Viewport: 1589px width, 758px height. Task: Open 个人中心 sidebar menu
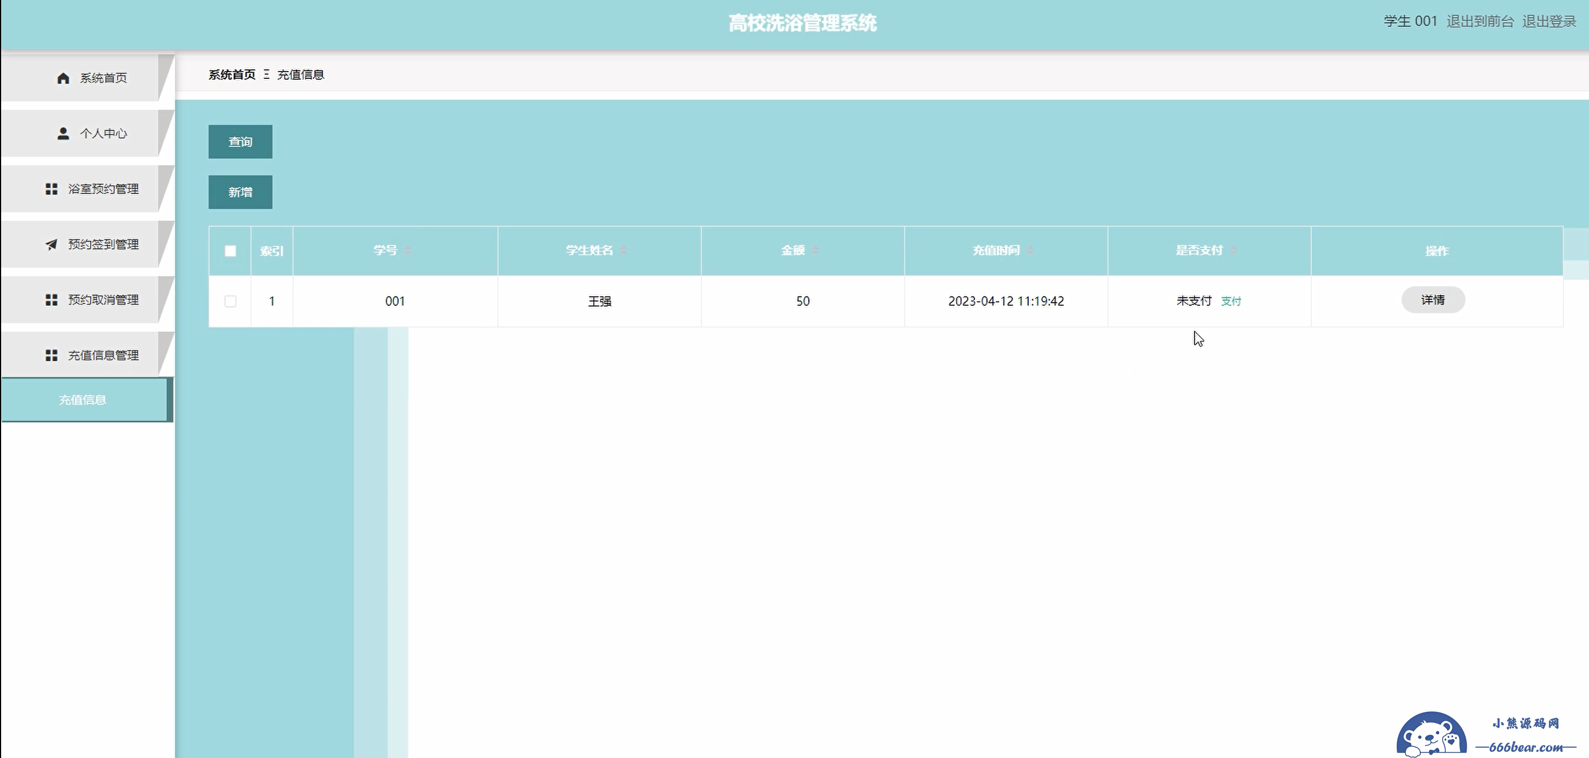click(88, 133)
